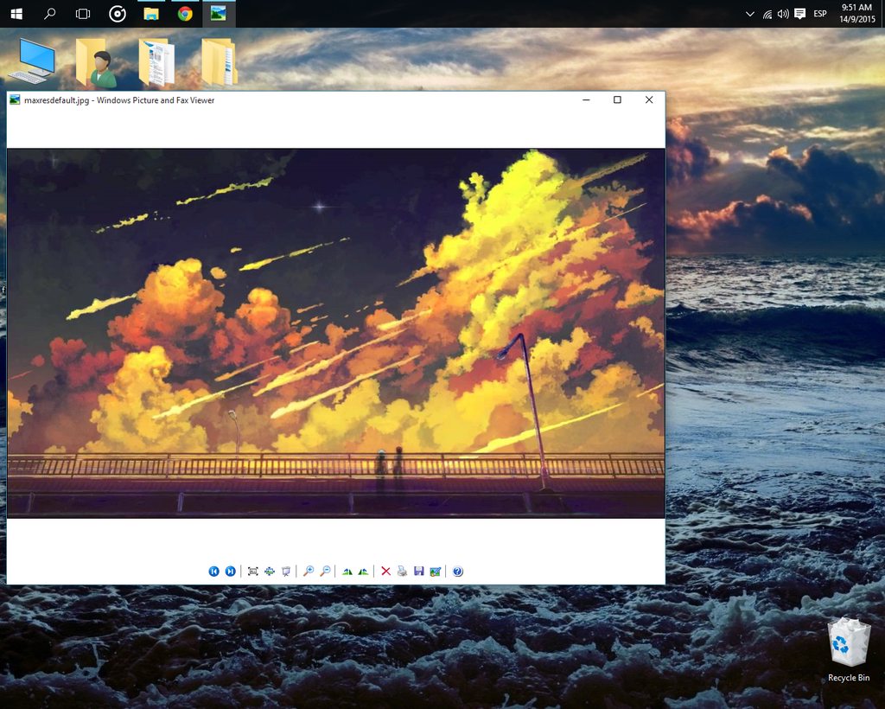
Task: Go to the previous image
Action: (x=214, y=572)
